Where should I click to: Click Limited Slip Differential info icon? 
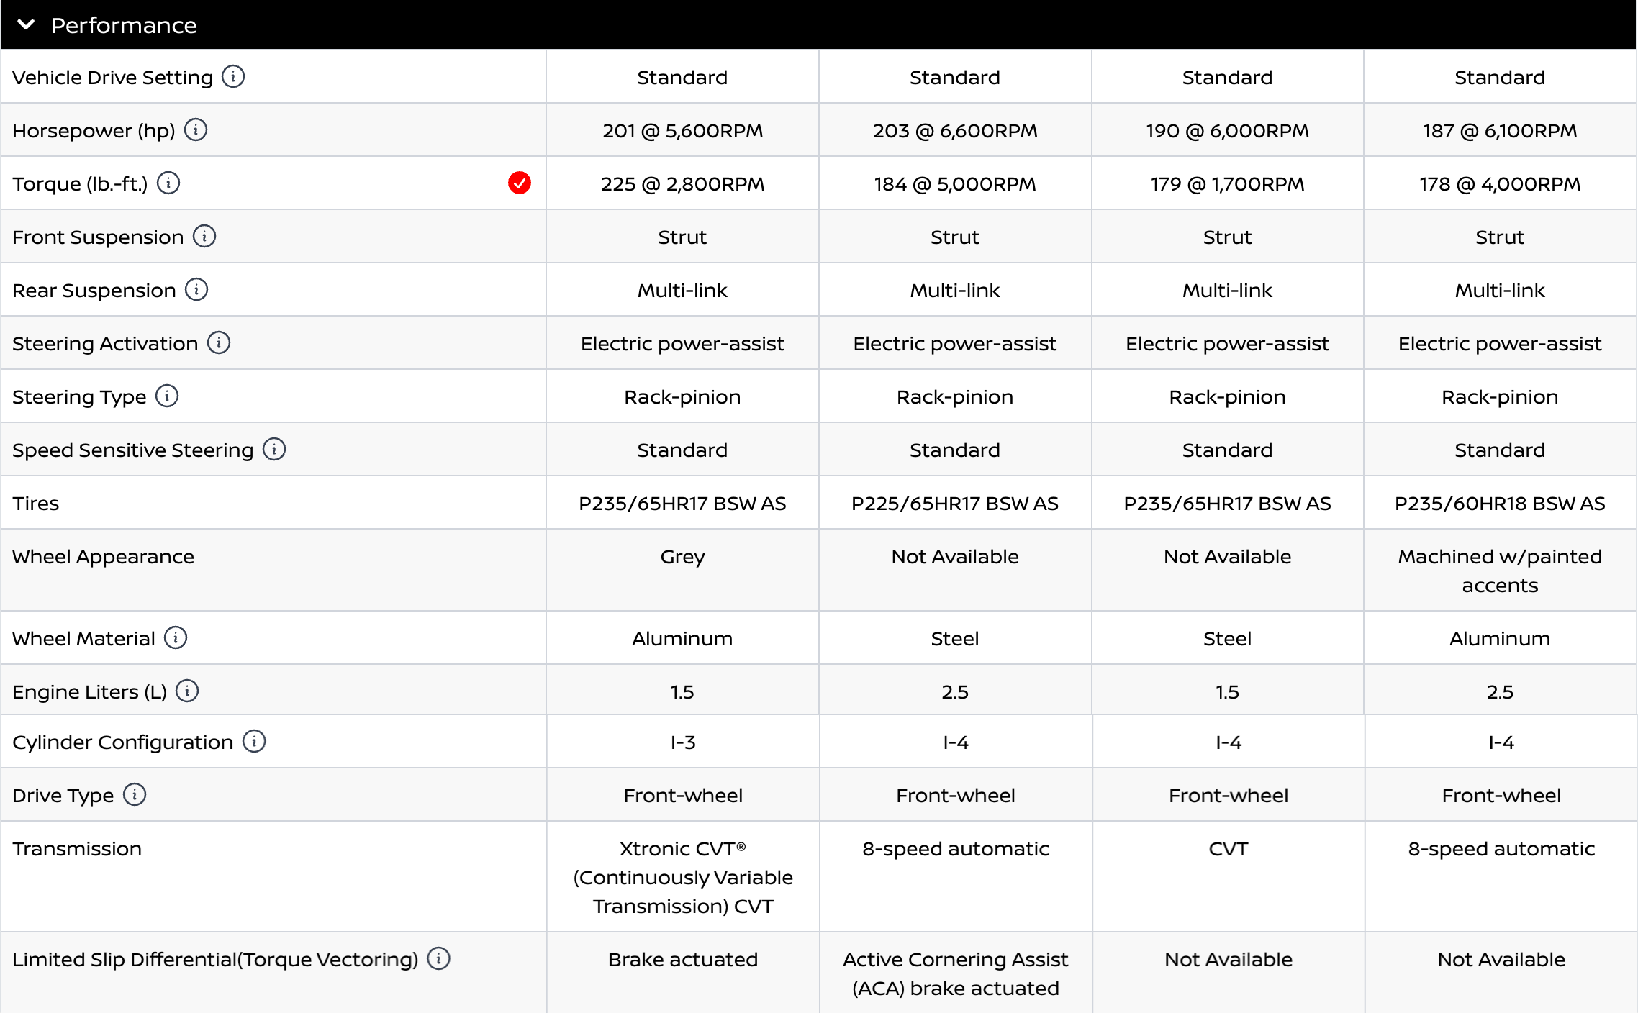click(438, 958)
